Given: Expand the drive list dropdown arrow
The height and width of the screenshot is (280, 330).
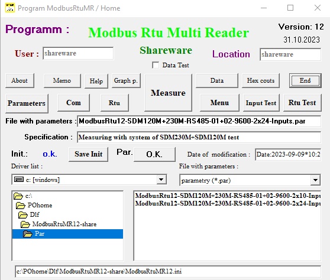Looking at the screenshot, I should pyautogui.click(x=161, y=180).
